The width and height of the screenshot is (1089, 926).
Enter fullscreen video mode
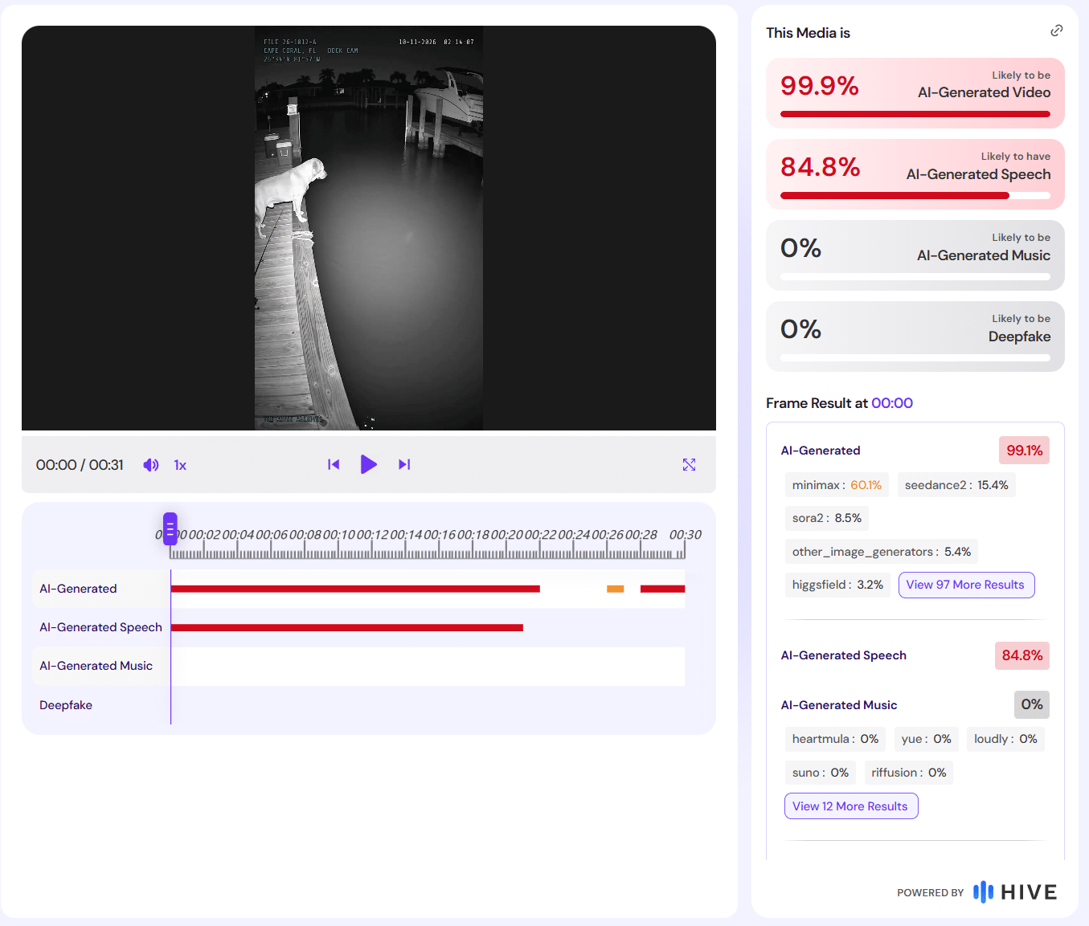pyautogui.click(x=689, y=464)
